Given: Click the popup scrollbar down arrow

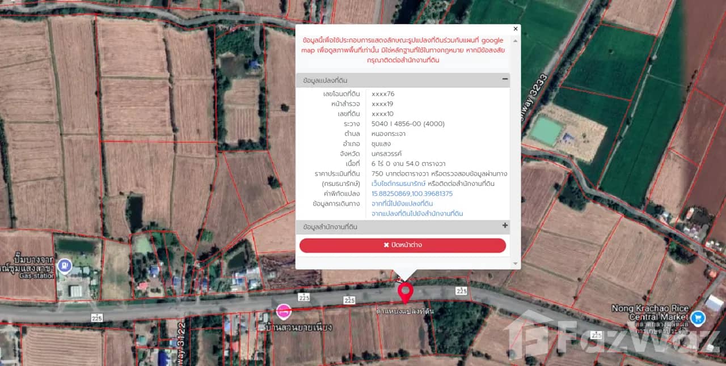Looking at the screenshot, I should point(516,264).
